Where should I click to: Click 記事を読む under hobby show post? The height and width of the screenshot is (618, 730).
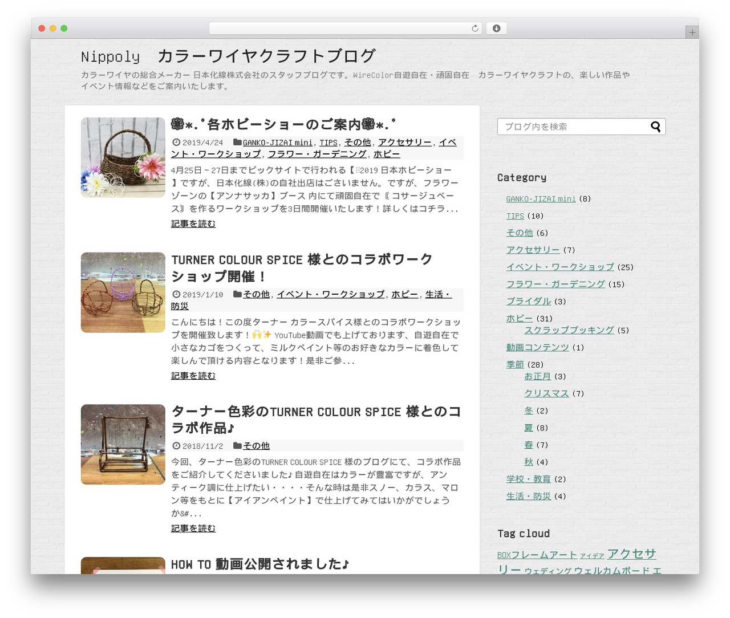193,224
